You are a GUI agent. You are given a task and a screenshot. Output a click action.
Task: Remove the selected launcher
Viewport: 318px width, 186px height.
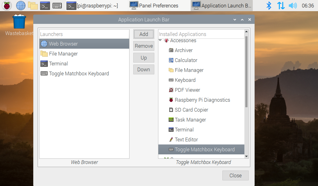pos(143,46)
